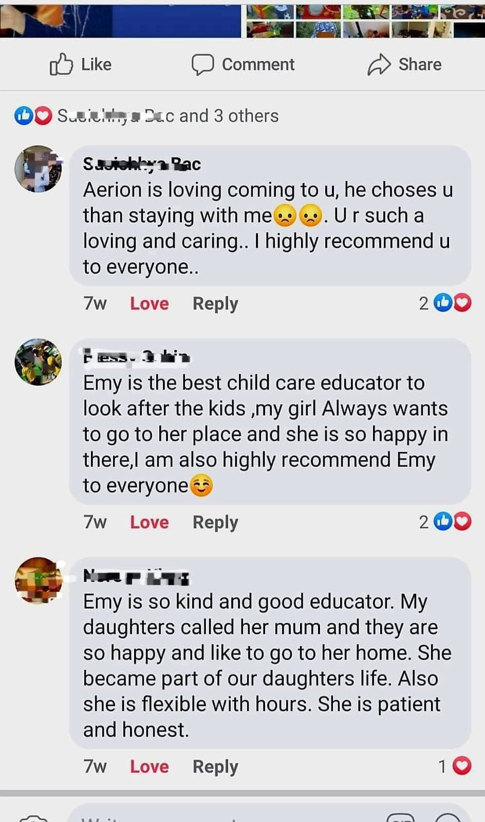The width and height of the screenshot is (485, 822).
Task: Toggle Love on the Aerion comment
Action: pyautogui.click(x=150, y=303)
